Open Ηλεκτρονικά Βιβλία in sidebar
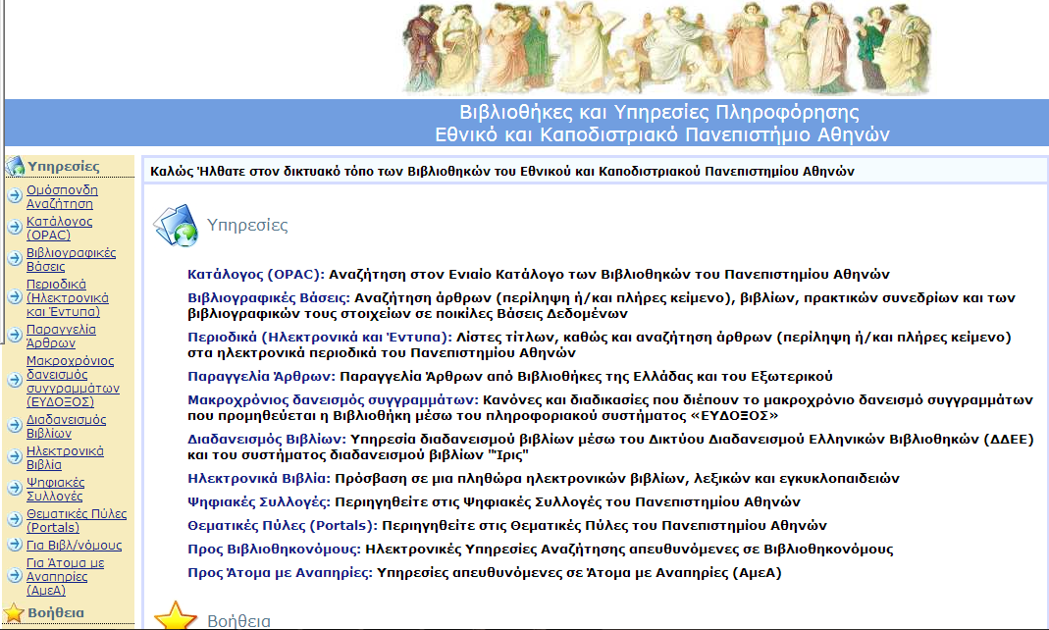Image resolution: width=1049 pixels, height=630 pixels. coord(65,457)
